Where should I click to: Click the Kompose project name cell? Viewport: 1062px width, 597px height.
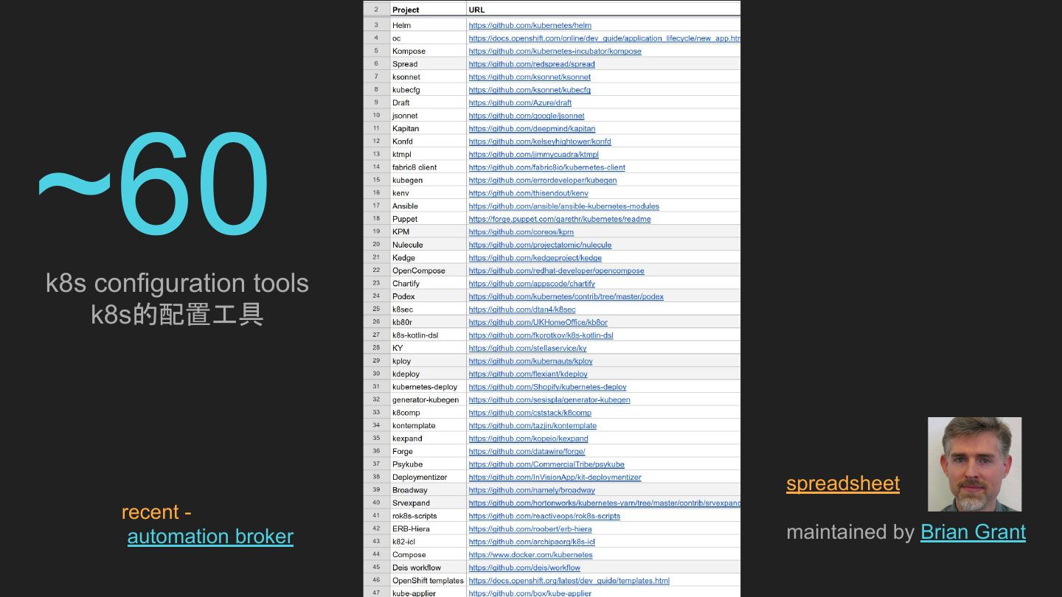tap(428, 51)
